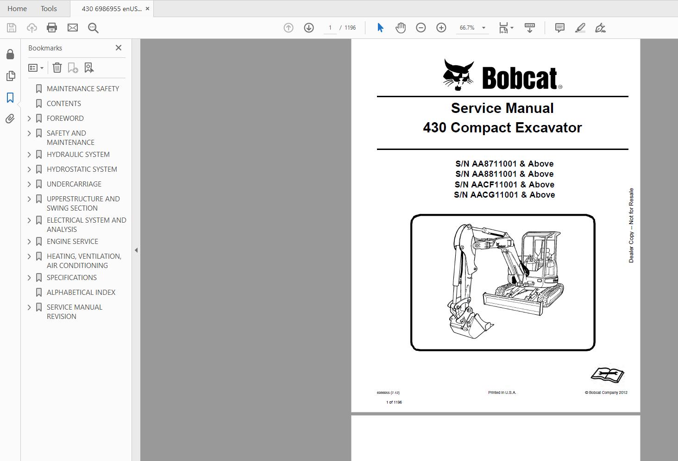Image resolution: width=678 pixels, height=461 pixels.
Task: Go to SERVICE MANUAL REVISION bookmark
Action: pos(75,311)
